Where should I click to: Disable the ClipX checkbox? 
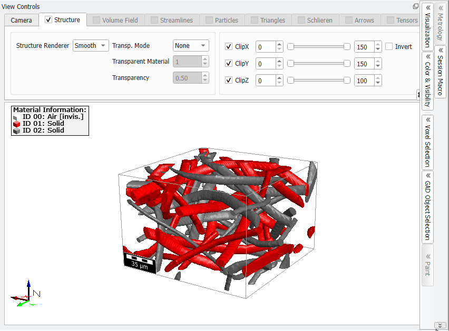pos(229,47)
